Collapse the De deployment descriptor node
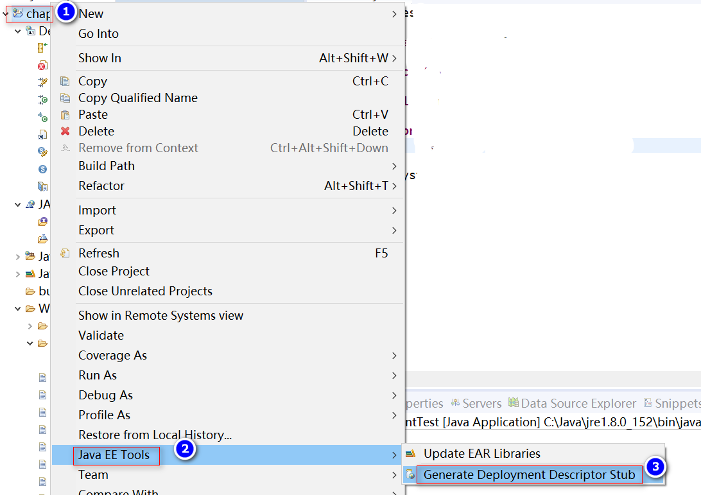Viewport: 701px width, 495px height. [x=18, y=31]
